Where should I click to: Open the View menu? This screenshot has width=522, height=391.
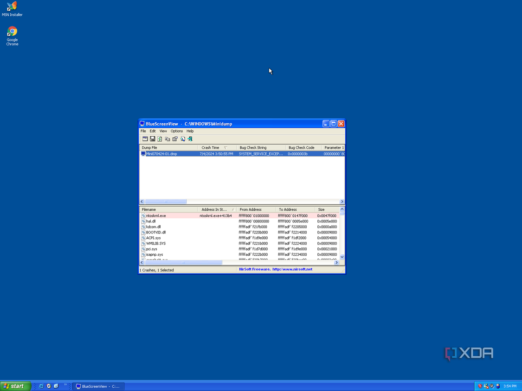click(163, 131)
